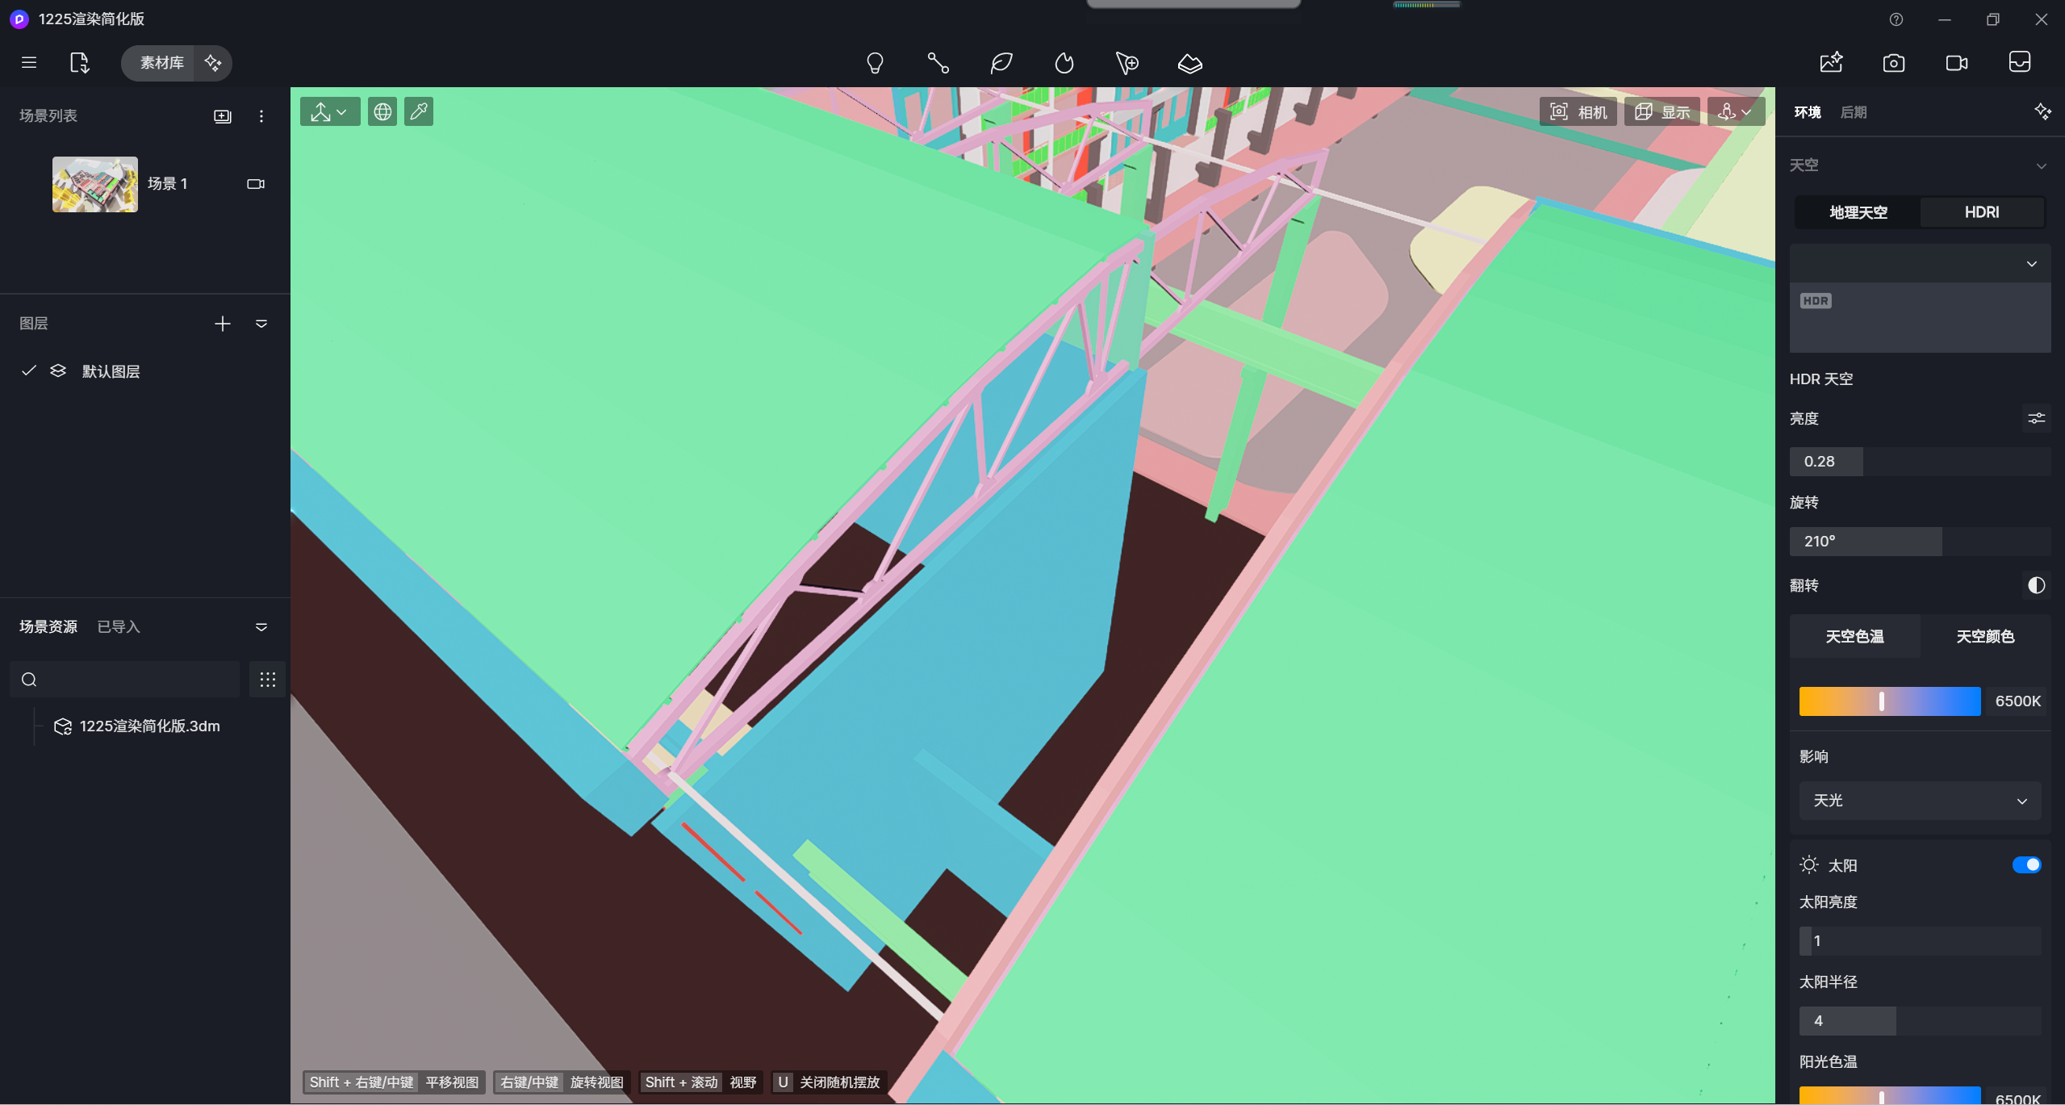Toggle the sun (太阳) switch off
This screenshot has height=1105, width=2065.
(2026, 865)
